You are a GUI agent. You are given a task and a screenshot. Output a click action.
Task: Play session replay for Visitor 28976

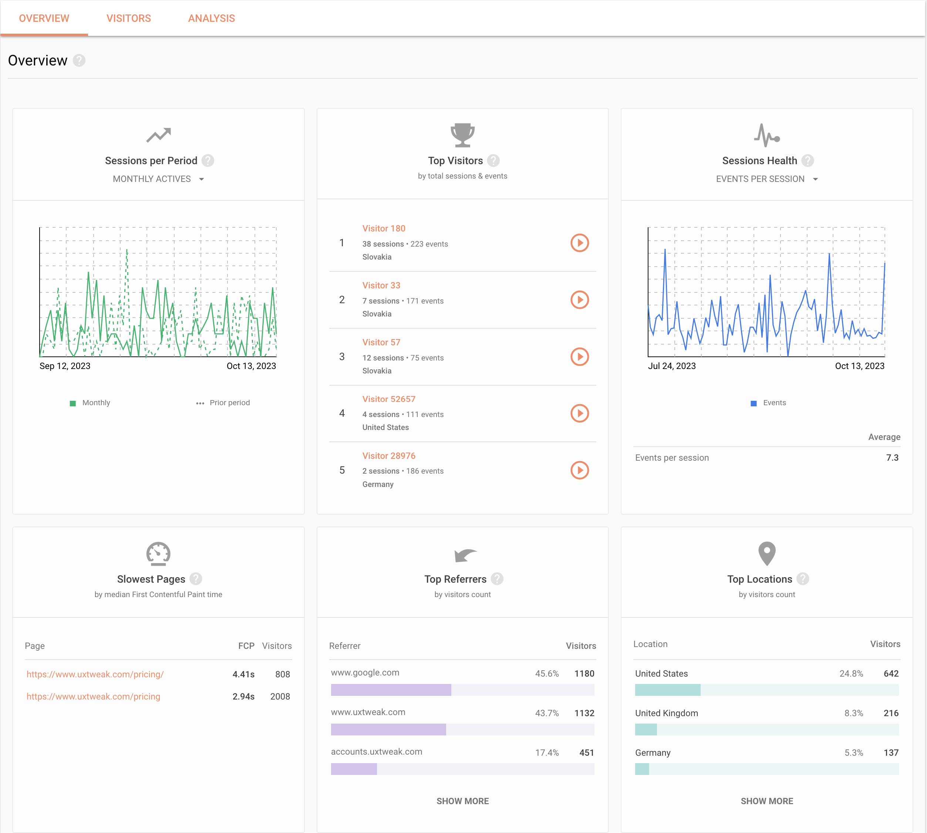tap(580, 470)
